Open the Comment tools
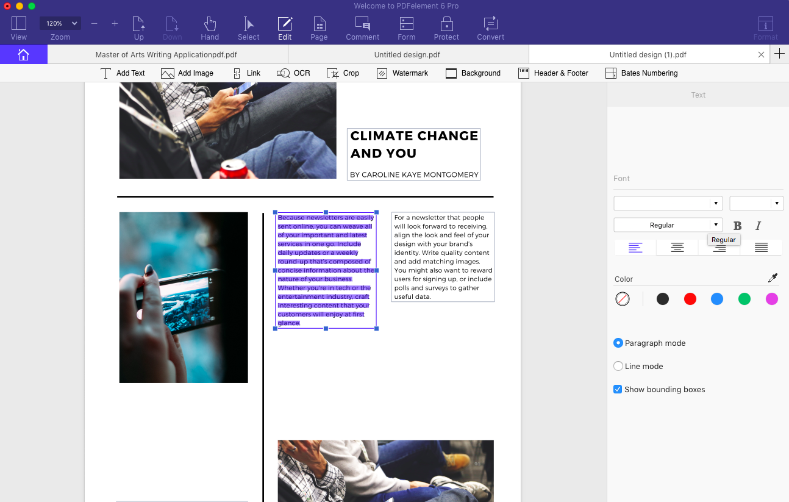Viewport: 789px width, 502px height. [x=362, y=27]
